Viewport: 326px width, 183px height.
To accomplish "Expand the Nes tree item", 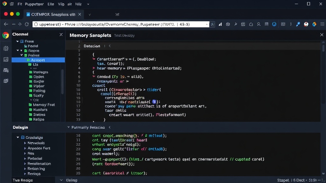I will coord(25,153).
